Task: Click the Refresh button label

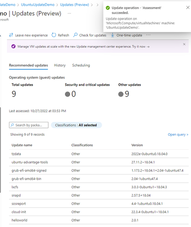Action: click(64, 35)
